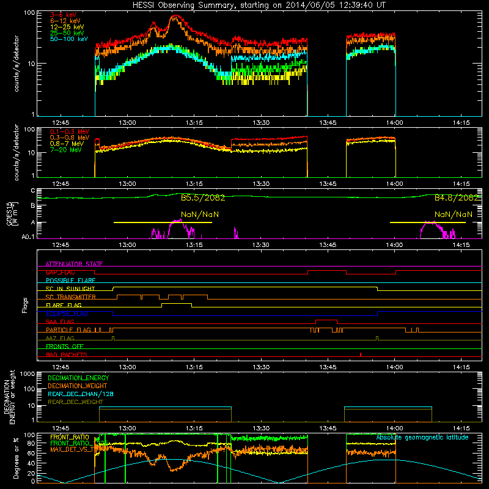Click the raised yellow FLARE_FLAG segment near 13:10
Image resolution: width=489 pixels, height=489 pixels.
(177, 303)
